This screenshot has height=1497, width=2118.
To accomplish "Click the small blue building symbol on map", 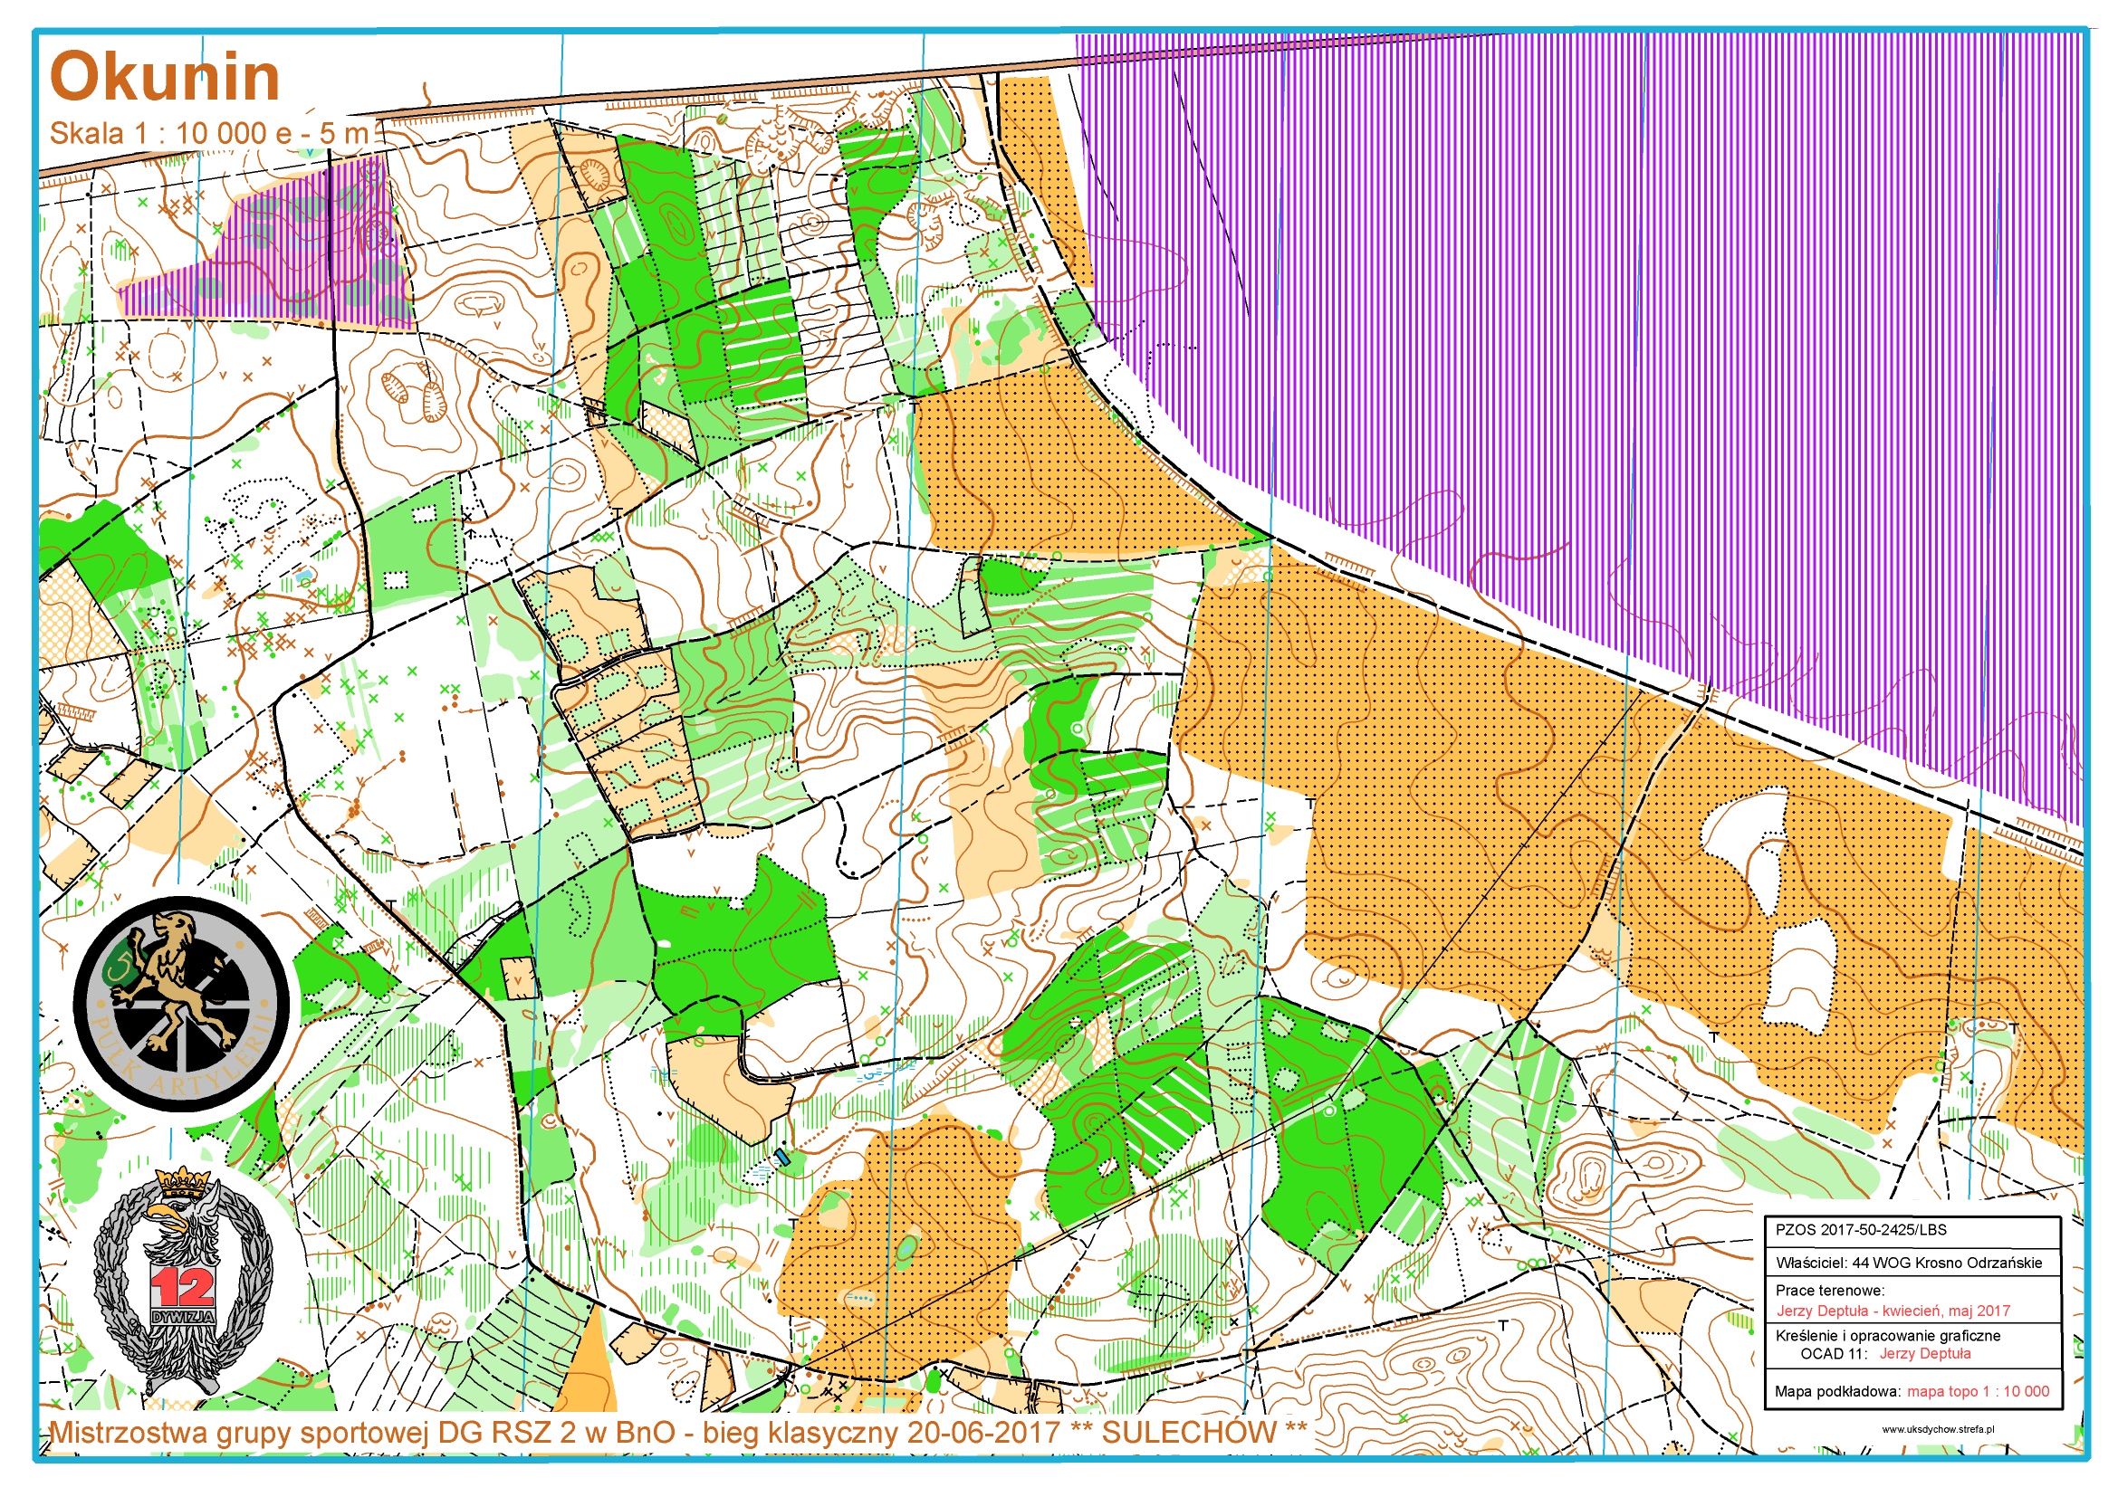I will (x=782, y=1157).
